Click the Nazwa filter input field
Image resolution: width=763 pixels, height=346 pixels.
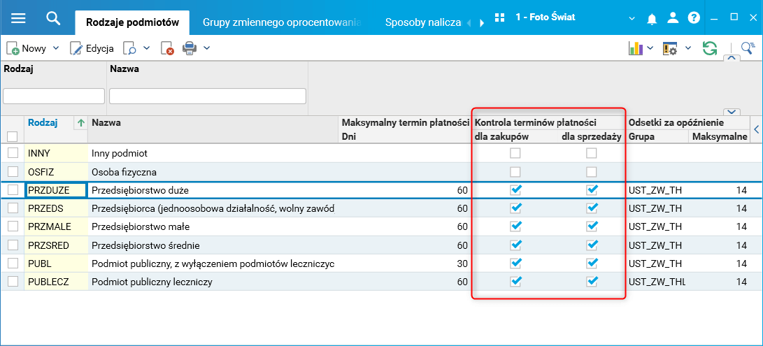(208, 96)
